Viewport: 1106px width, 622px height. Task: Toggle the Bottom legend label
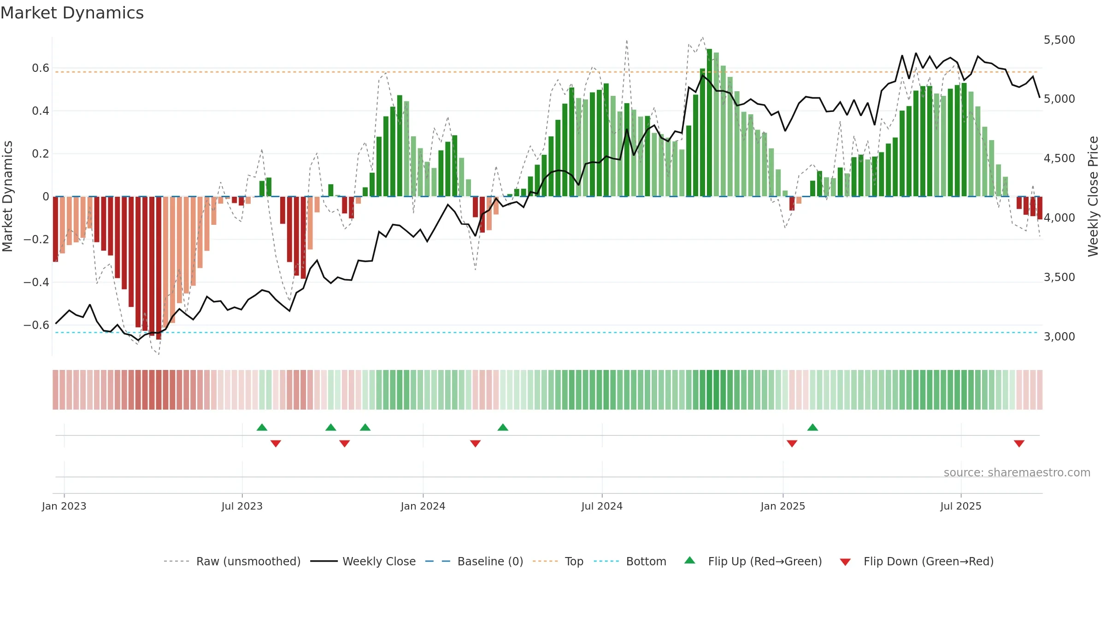[x=646, y=561]
